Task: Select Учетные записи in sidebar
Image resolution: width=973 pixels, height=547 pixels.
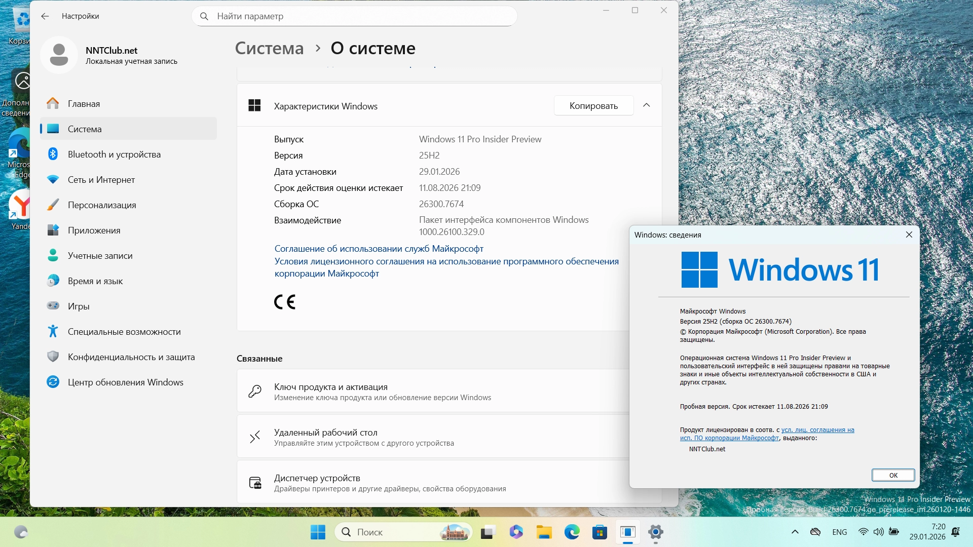Action: tap(100, 256)
